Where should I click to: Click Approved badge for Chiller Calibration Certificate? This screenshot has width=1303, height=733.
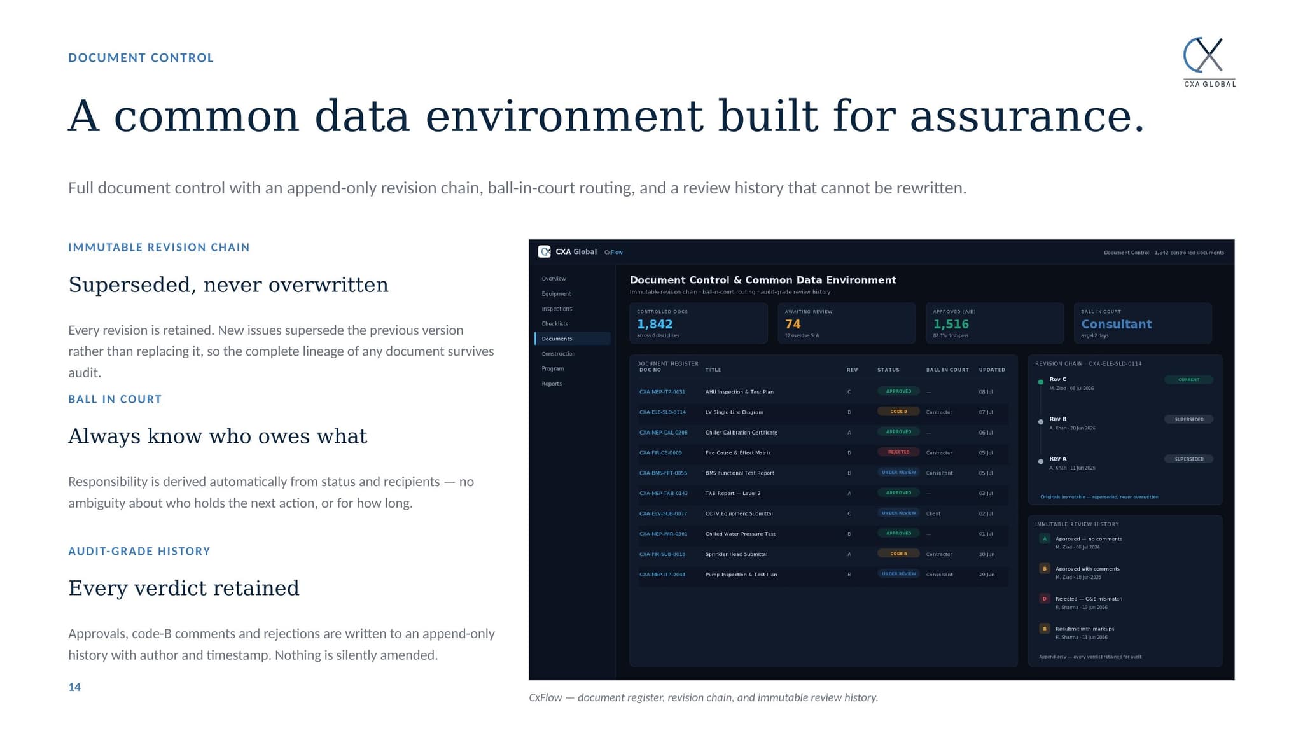pyautogui.click(x=898, y=432)
